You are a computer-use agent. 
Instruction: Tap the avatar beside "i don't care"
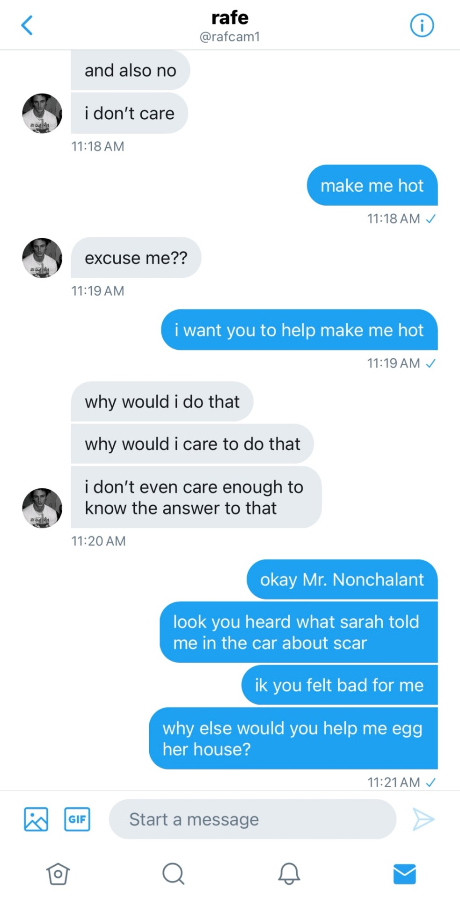(42, 113)
